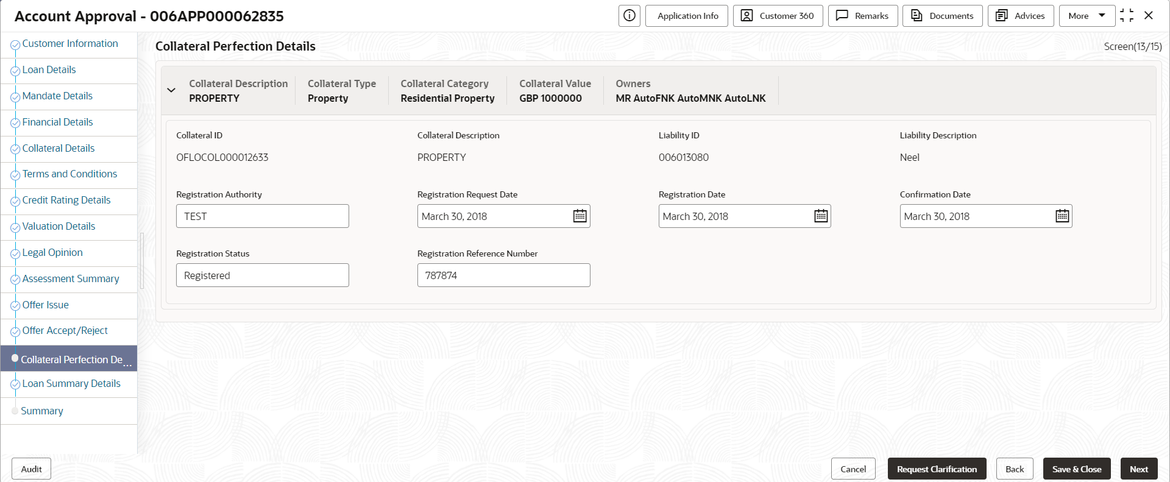Open calendar picker for Confirmation Date
The height and width of the screenshot is (482, 1170).
tap(1062, 216)
